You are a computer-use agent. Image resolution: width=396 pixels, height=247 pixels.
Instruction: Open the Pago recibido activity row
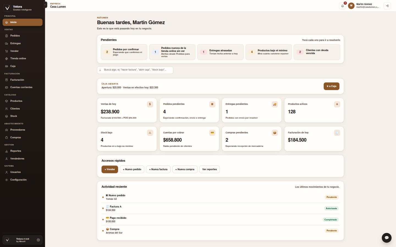click(221, 220)
